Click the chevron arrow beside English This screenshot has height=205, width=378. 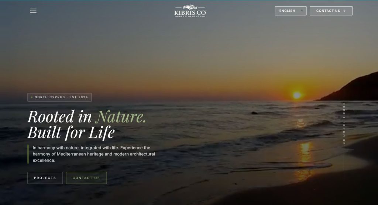(302, 11)
